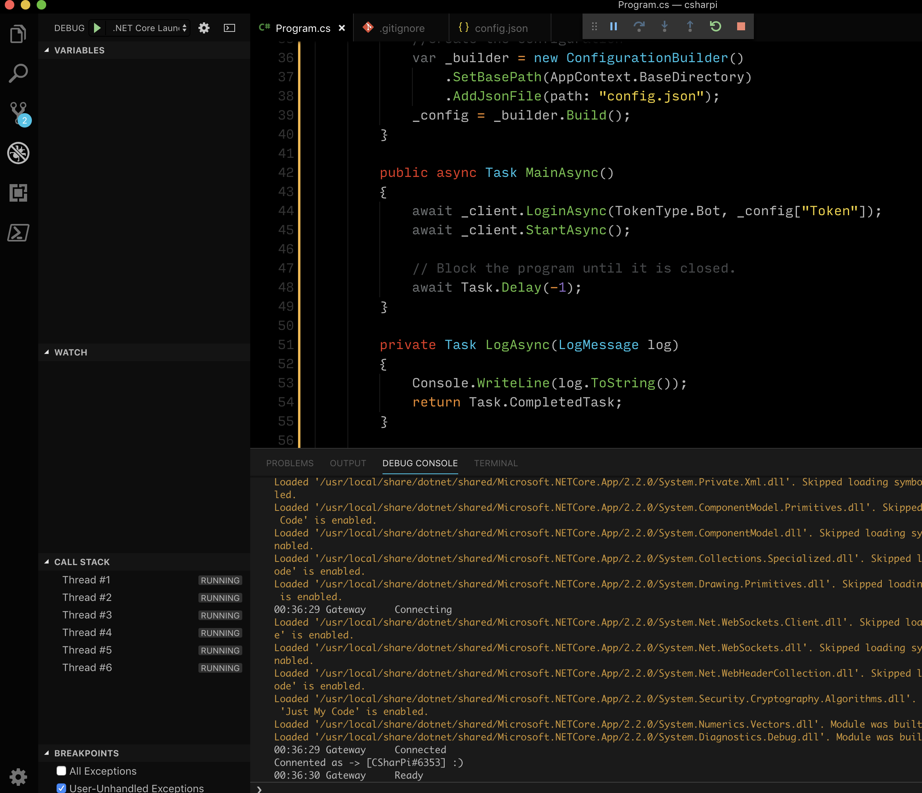Open the Explorer files icon in activity bar
922x793 pixels.
(x=18, y=34)
